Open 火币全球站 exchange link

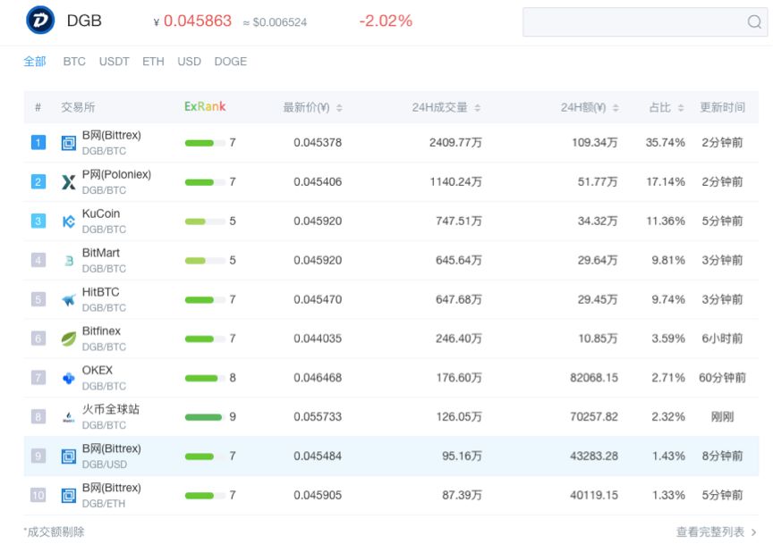pyautogui.click(x=110, y=409)
